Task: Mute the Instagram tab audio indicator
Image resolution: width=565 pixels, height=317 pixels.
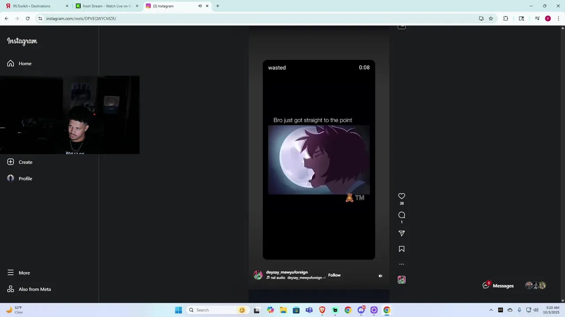Action: [x=200, y=6]
